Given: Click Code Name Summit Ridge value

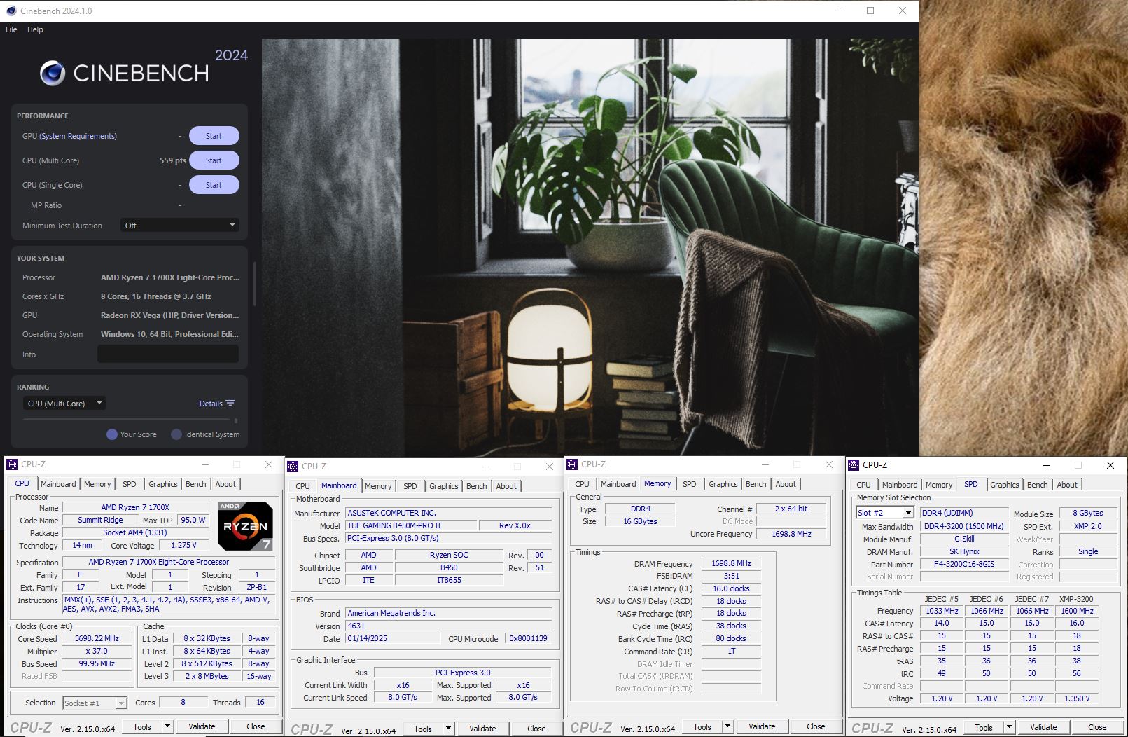Looking at the screenshot, I should [x=100, y=520].
